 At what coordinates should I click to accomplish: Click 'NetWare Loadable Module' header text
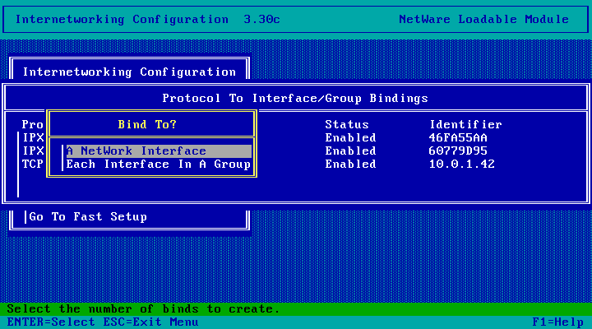pos(483,19)
